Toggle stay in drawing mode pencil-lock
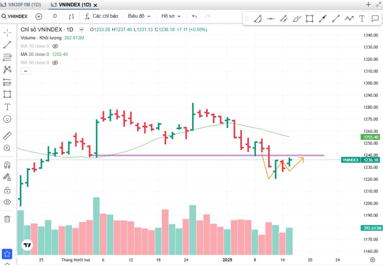 [7, 177]
